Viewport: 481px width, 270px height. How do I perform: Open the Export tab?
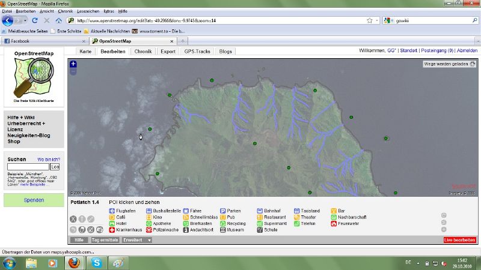[168, 52]
